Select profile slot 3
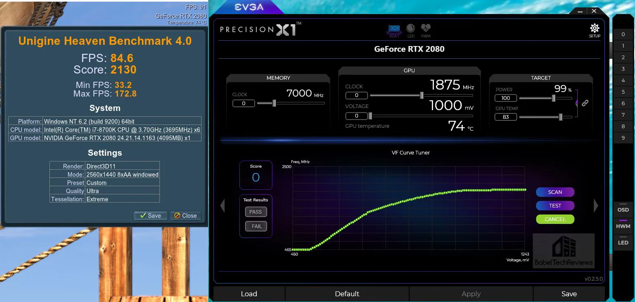 pyautogui.click(x=623, y=69)
